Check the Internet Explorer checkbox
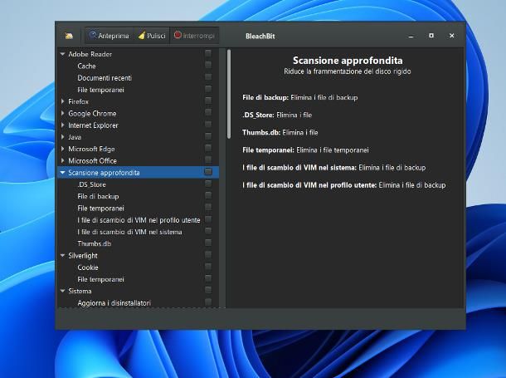The width and height of the screenshot is (506, 378). (x=208, y=125)
